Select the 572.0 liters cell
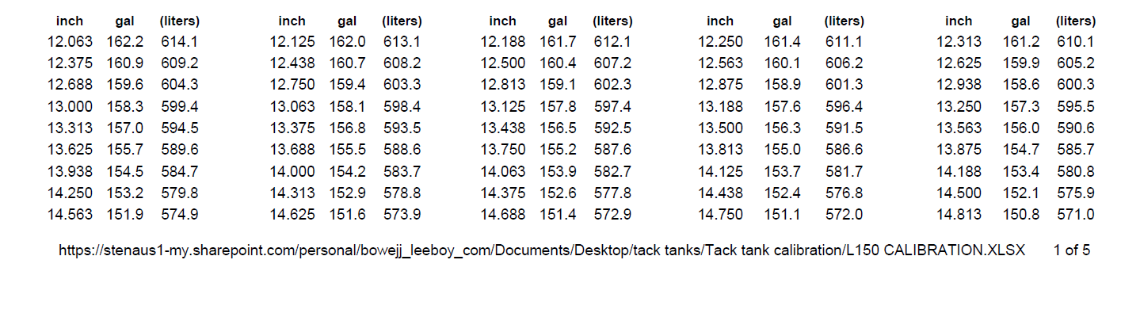1140x321 pixels. click(844, 214)
